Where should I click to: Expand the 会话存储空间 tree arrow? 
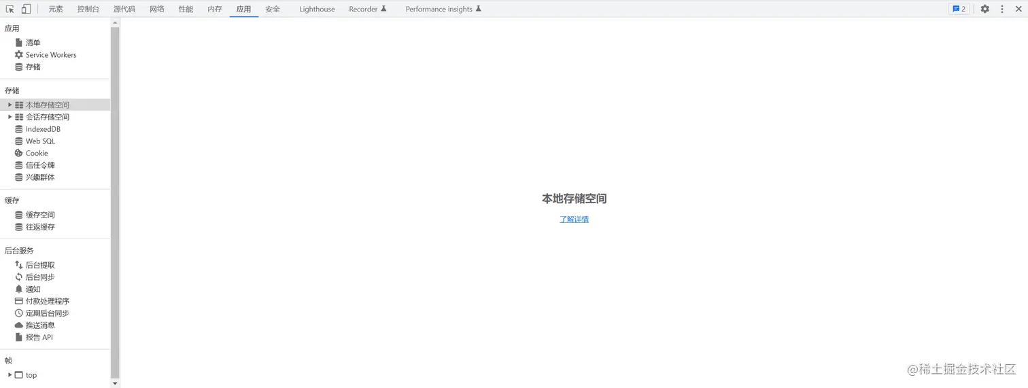point(10,117)
